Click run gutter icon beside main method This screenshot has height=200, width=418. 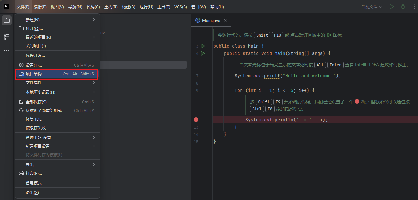click(203, 53)
